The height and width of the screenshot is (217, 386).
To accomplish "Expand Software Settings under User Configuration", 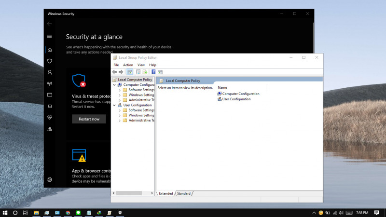I will point(120,110).
